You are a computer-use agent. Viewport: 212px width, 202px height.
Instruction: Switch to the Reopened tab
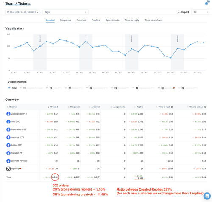point(66,20)
